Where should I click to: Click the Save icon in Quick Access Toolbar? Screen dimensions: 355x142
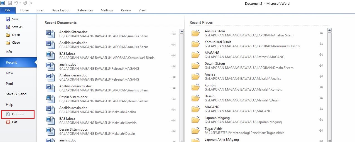[10, 3]
